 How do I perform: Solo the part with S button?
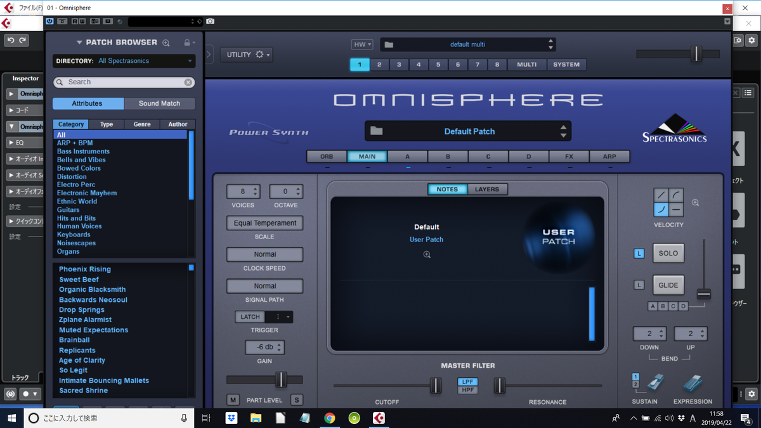pos(296,399)
